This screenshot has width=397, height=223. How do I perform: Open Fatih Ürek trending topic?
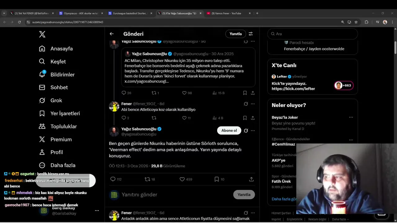point(281,181)
